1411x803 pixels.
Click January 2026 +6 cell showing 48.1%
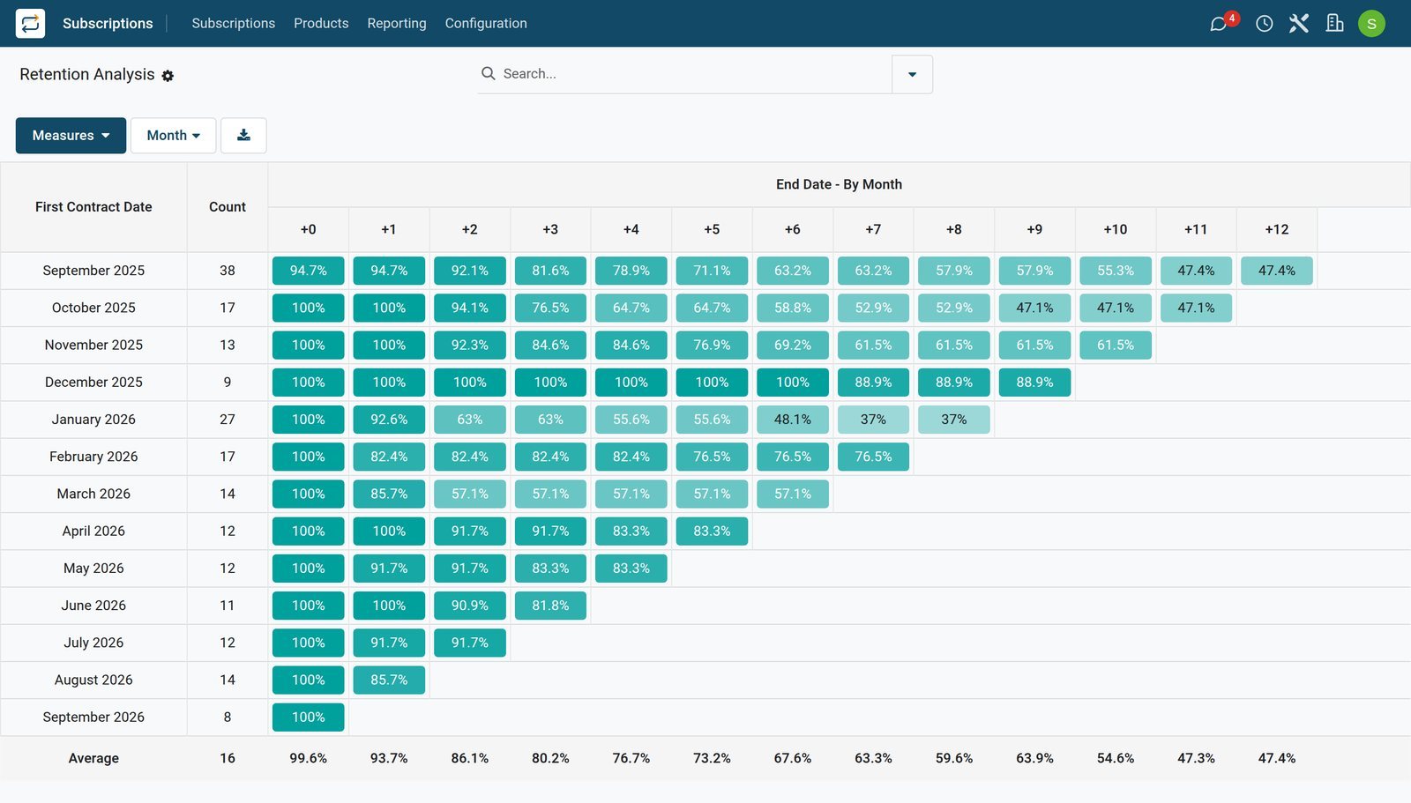click(792, 420)
